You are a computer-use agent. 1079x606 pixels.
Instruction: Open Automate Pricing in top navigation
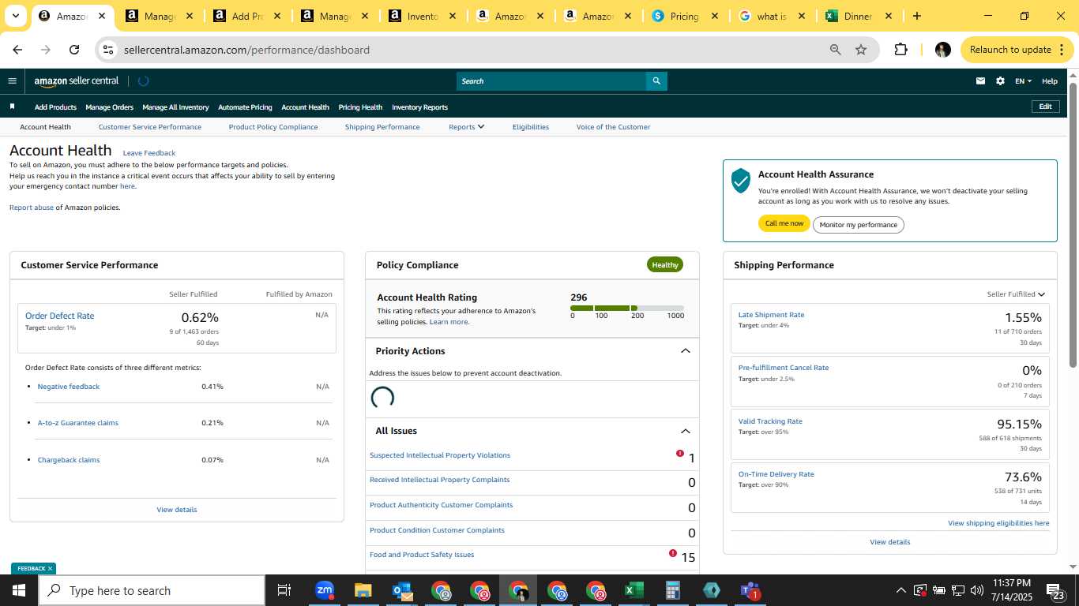pos(245,107)
